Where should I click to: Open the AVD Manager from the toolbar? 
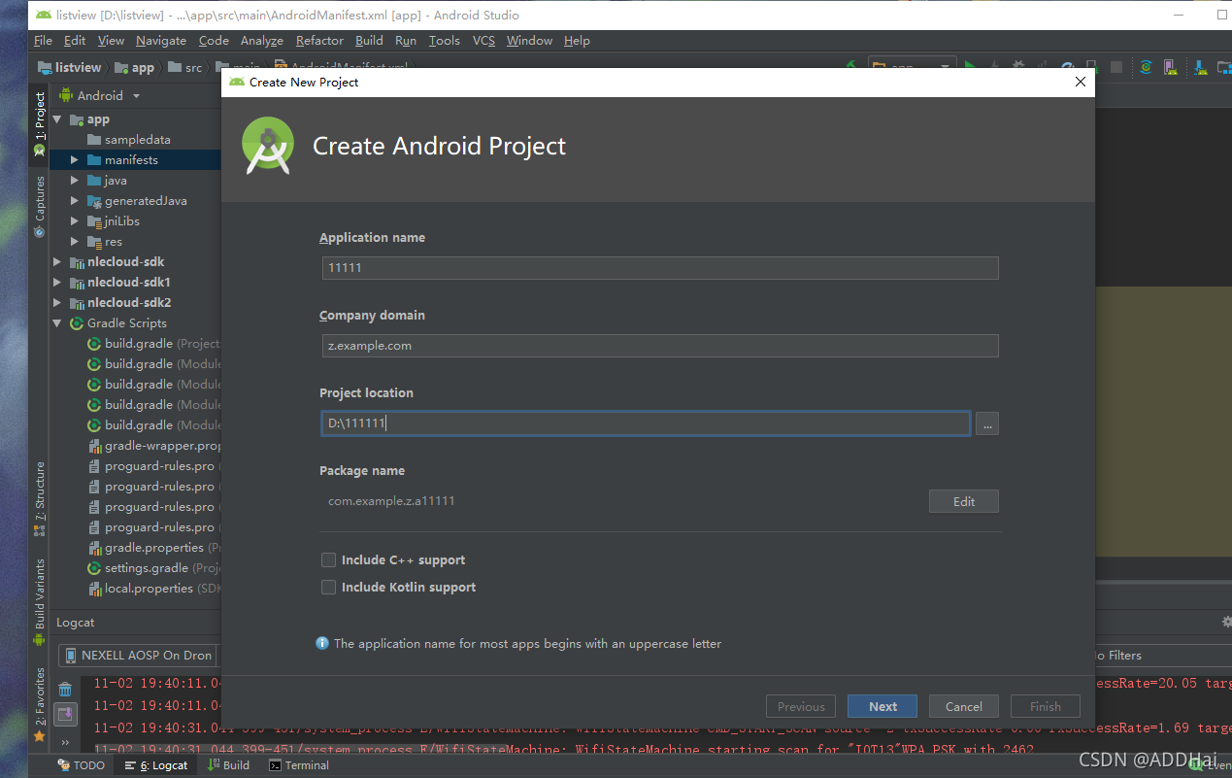[x=1169, y=67]
